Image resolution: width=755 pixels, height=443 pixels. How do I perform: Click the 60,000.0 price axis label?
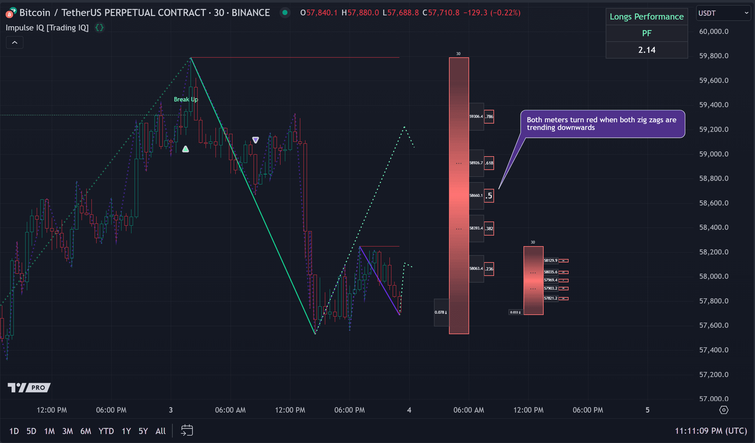pos(714,31)
